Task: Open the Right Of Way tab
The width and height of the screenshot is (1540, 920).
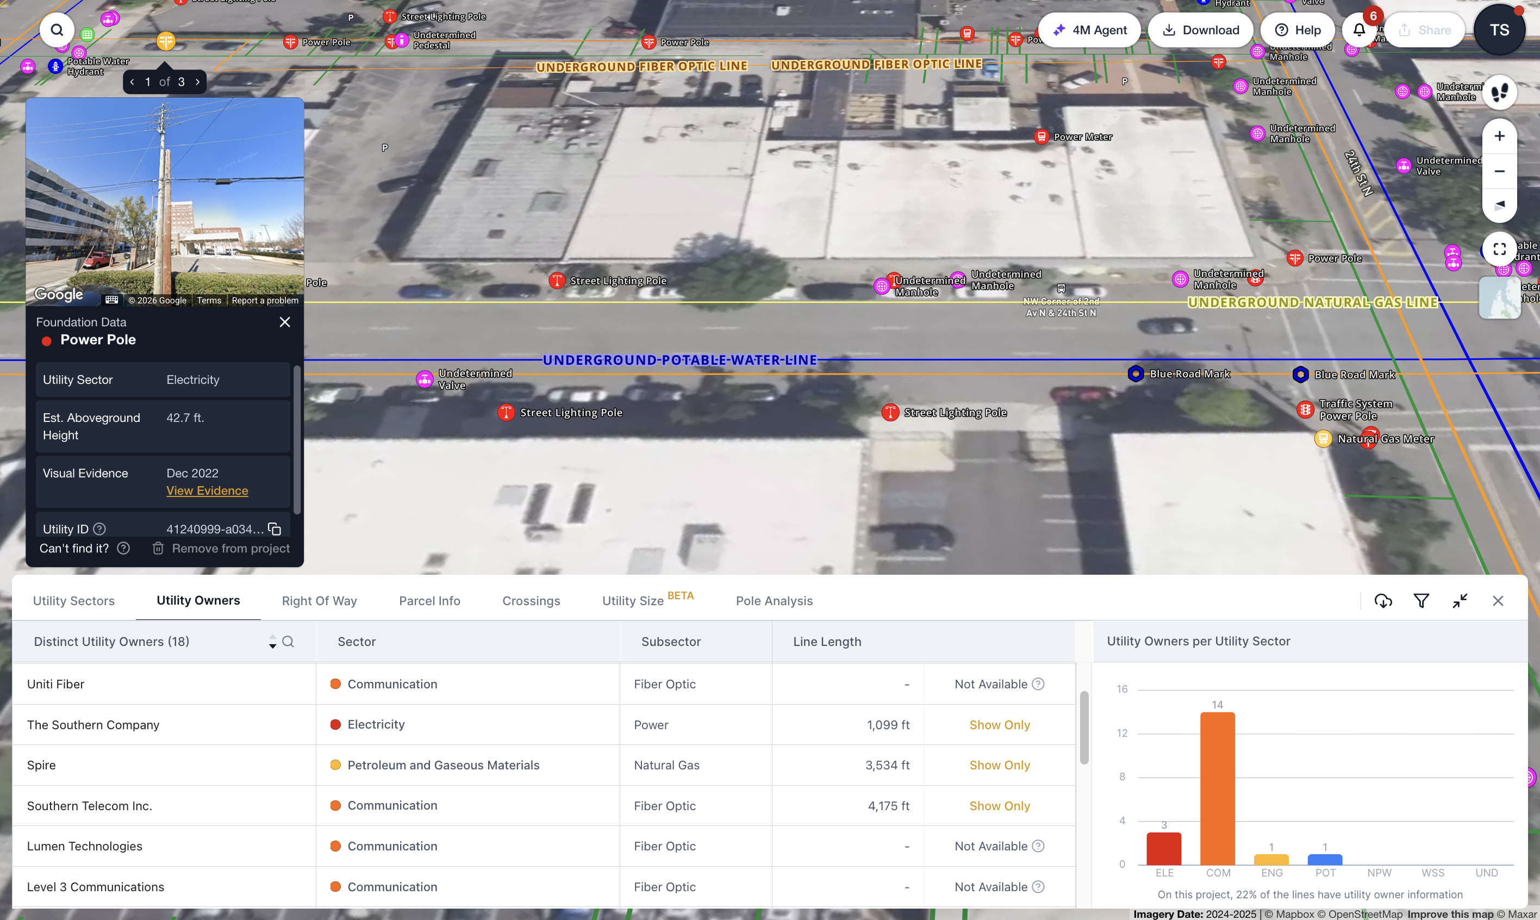Action: 319,601
